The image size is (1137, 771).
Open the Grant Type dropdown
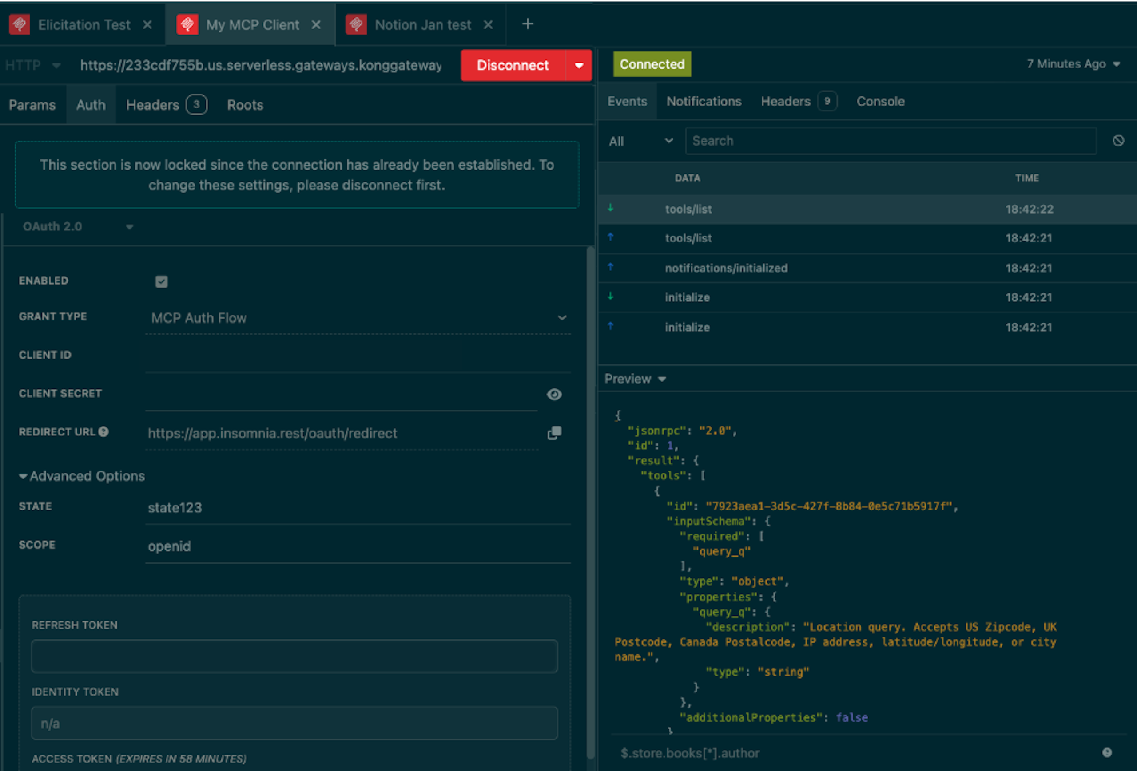[x=358, y=318]
